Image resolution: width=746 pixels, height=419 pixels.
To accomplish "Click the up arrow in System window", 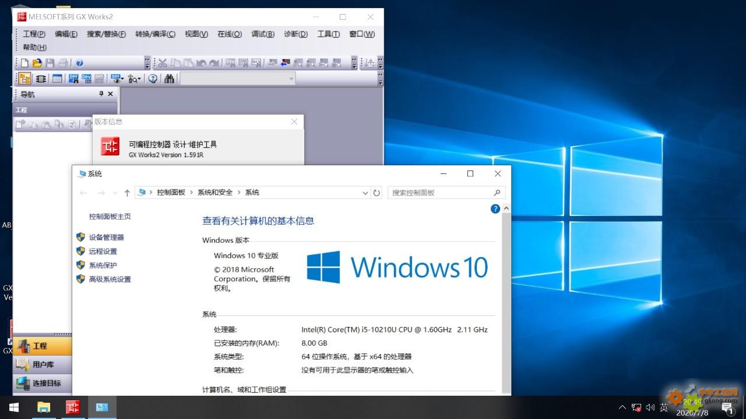I will [127, 193].
